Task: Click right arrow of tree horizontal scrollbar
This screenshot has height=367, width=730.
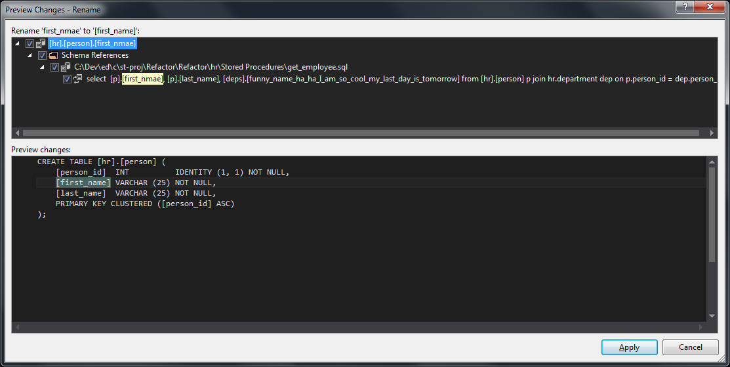Action: point(712,133)
